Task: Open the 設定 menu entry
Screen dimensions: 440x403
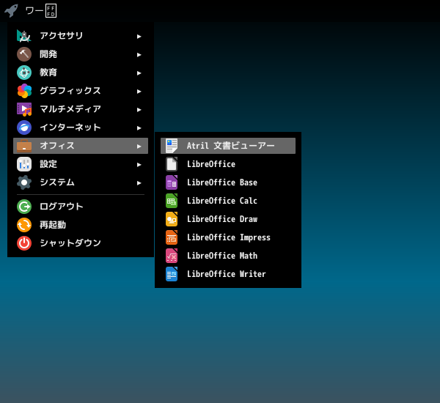Action: (x=81, y=164)
